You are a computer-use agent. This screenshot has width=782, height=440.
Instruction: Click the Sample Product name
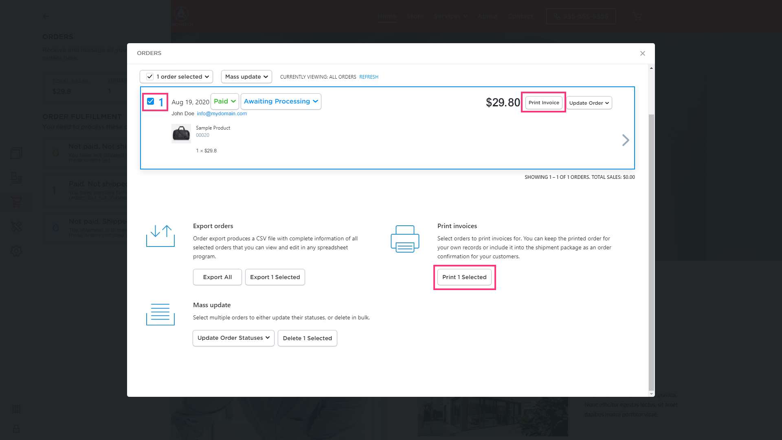(x=213, y=128)
